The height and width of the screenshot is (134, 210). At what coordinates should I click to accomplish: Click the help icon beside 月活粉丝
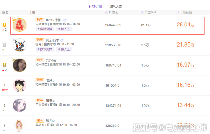(x=142, y=13)
